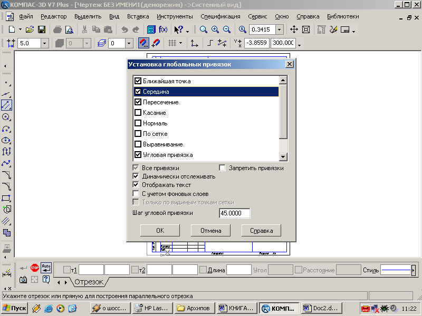Toggle the Пересечение snap checkbox
Viewport: 422px width, 316px height.
138,102
